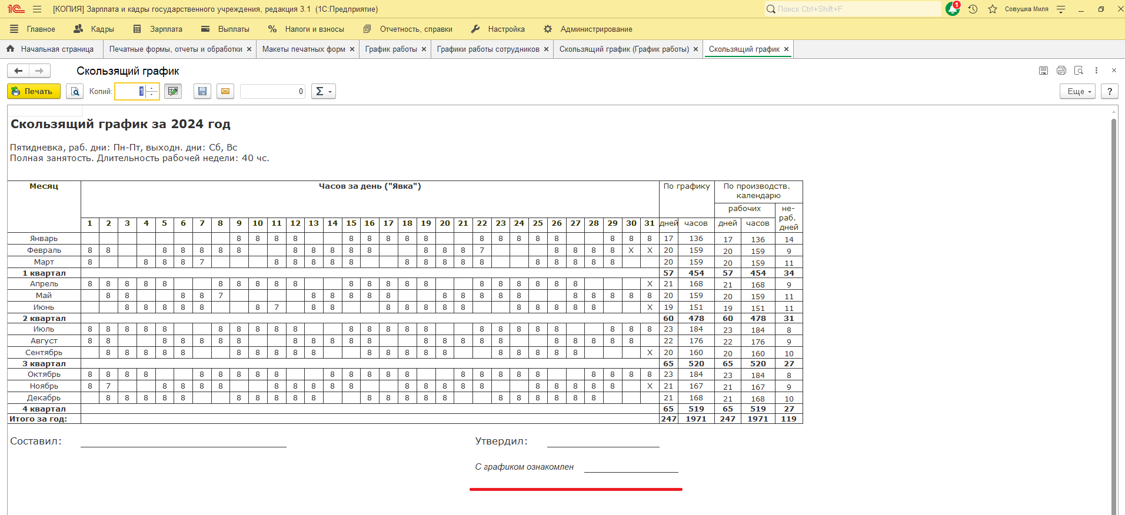Open help with the ? button
1125x515 pixels.
[1109, 91]
